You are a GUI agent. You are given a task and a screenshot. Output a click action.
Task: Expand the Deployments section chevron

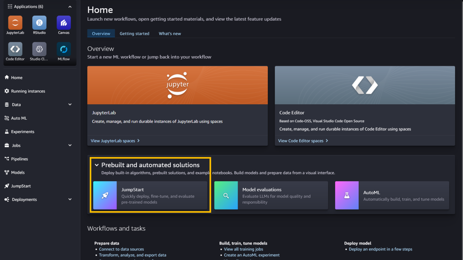(x=70, y=200)
